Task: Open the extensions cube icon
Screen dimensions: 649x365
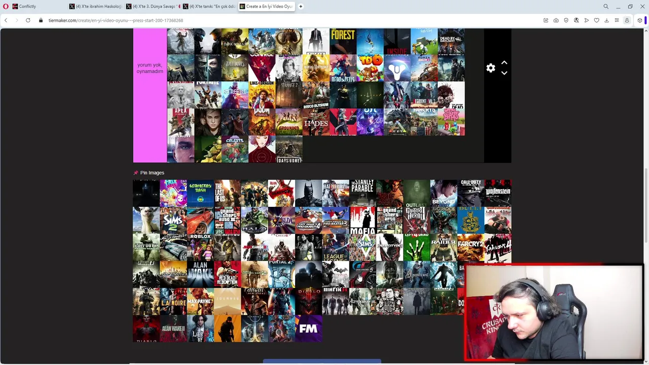Action: click(x=640, y=20)
